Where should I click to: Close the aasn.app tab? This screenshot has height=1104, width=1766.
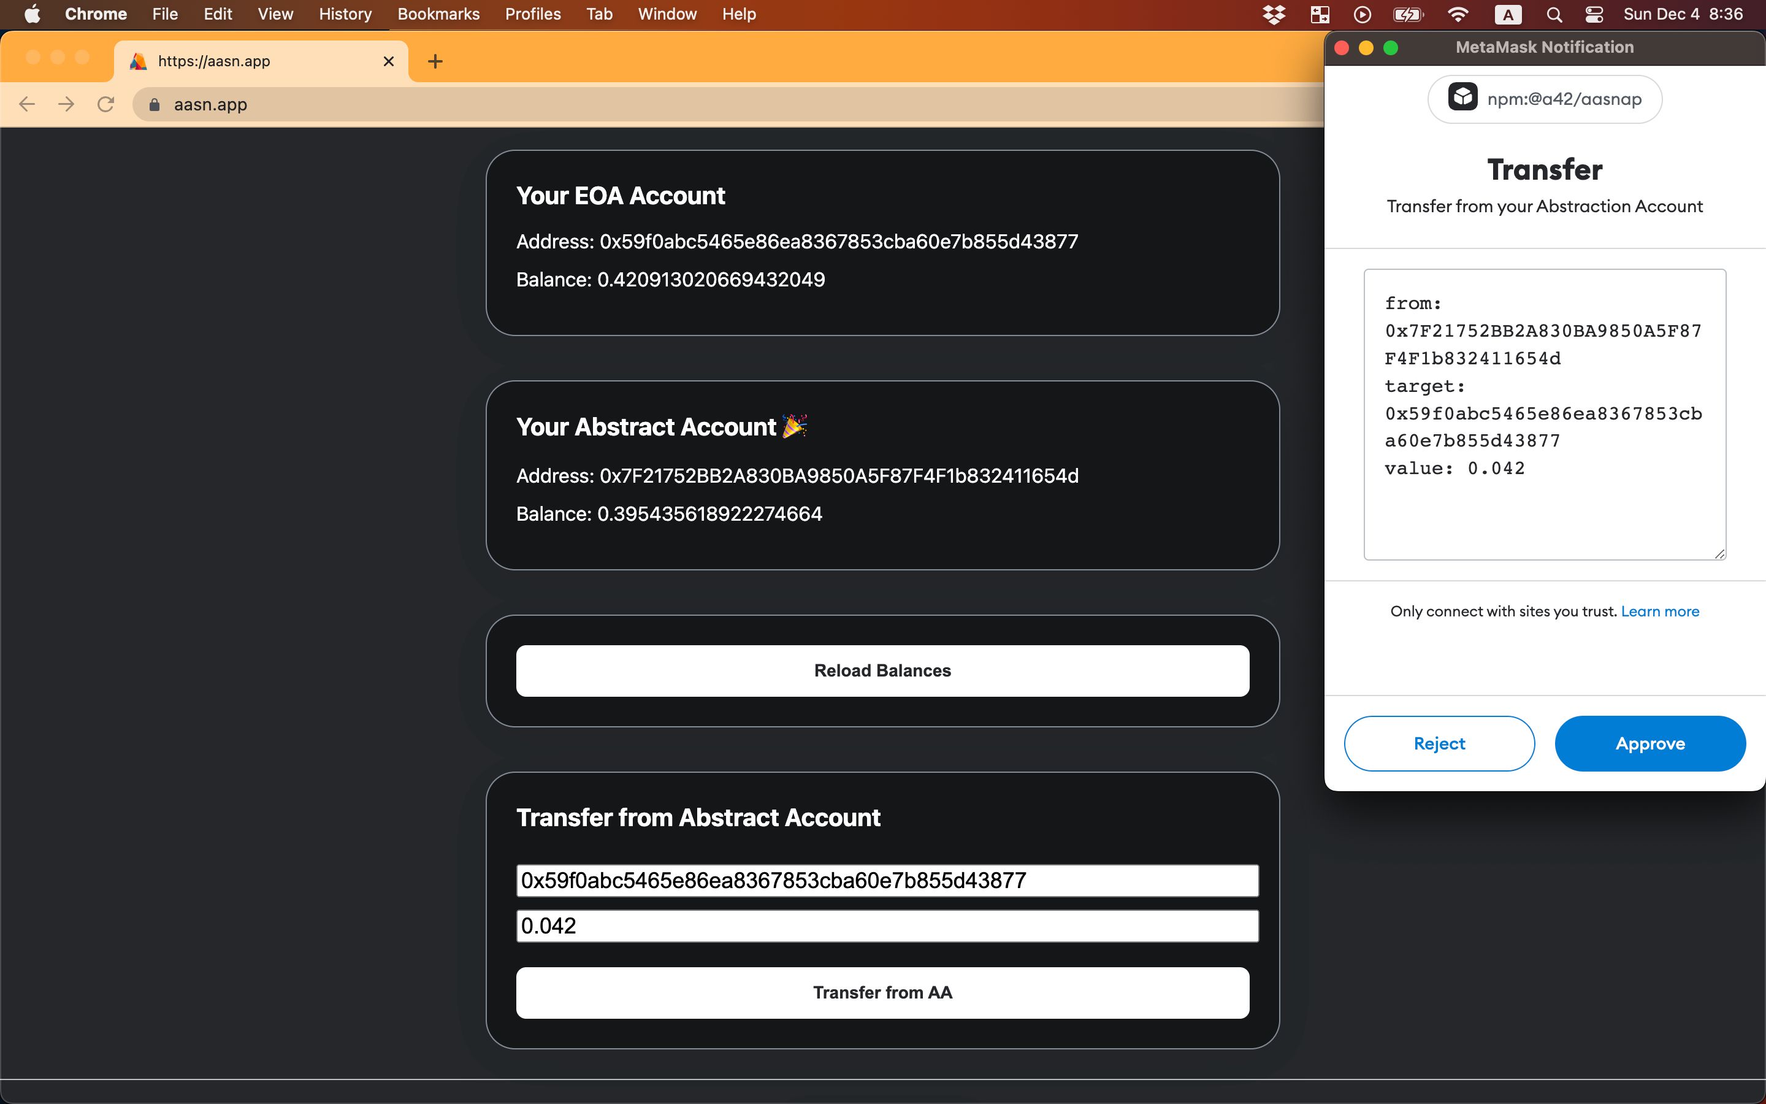coord(389,61)
